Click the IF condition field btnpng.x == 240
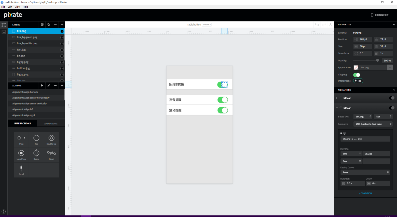This screenshot has height=217, width=397. [365, 139]
